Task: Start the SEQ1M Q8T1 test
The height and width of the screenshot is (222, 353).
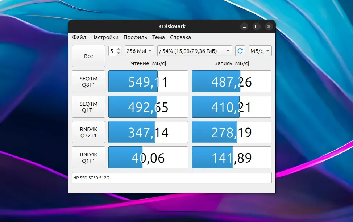Action: click(88, 81)
